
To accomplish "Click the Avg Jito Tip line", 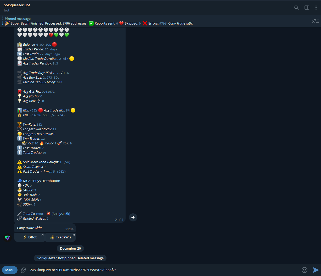I will coord(30,96).
